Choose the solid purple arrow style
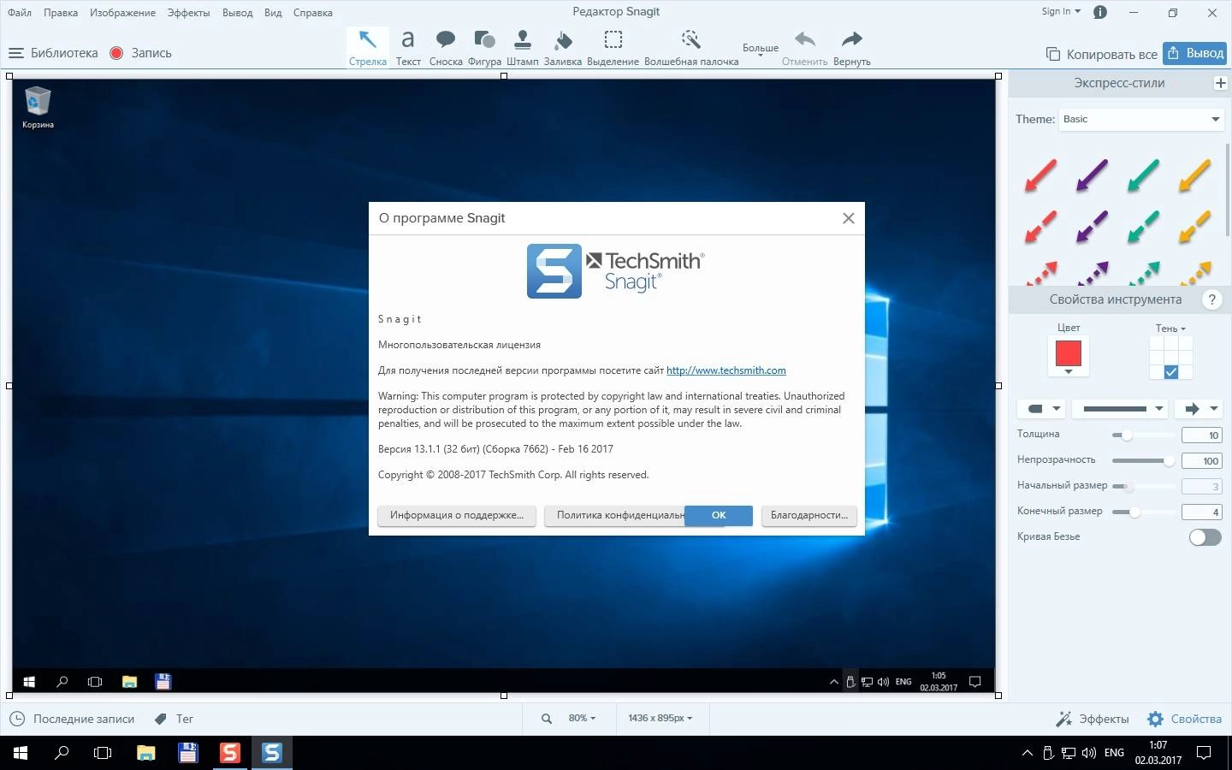1232x770 pixels. point(1092,175)
